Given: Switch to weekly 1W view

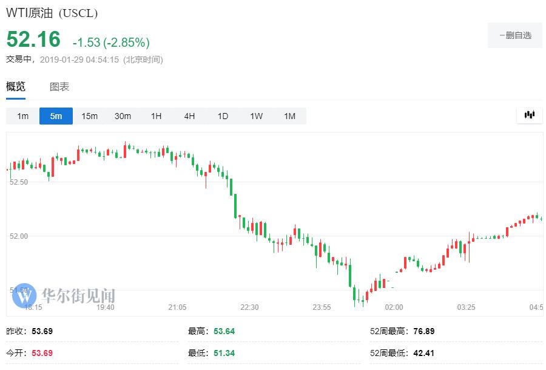Looking at the screenshot, I should (256, 116).
